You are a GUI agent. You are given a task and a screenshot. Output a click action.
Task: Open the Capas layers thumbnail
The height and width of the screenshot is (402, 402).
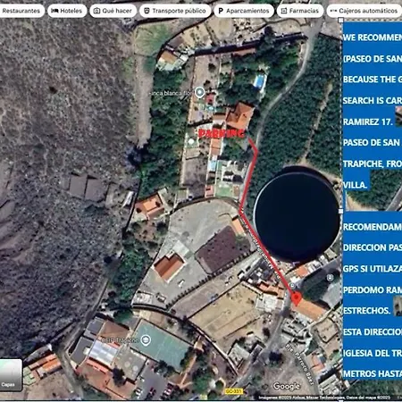[11, 375]
